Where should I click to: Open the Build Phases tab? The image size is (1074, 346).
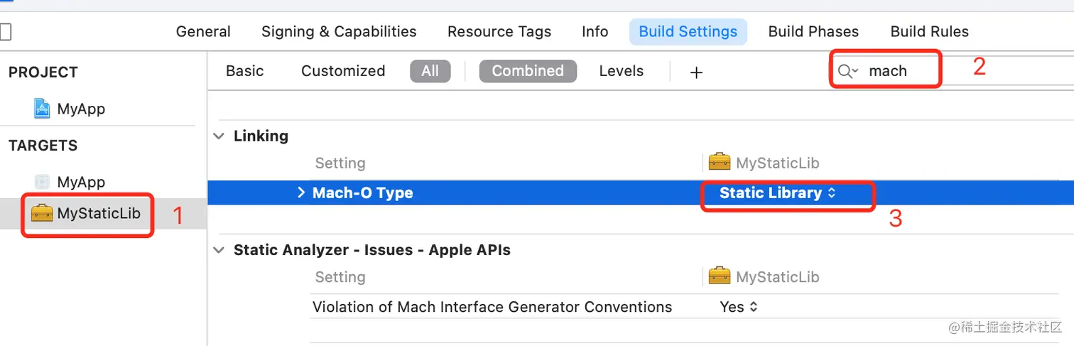point(813,32)
